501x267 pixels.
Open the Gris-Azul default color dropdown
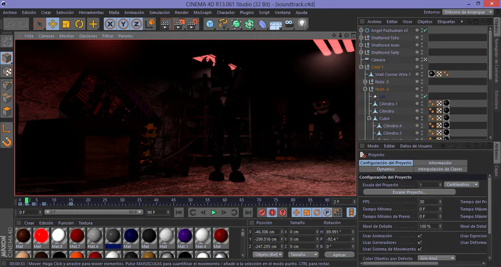pos(437,258)
